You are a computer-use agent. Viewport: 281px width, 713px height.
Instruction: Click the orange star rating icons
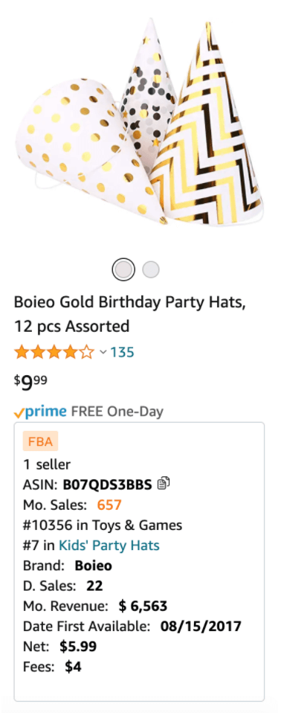[x=54, y=353]
